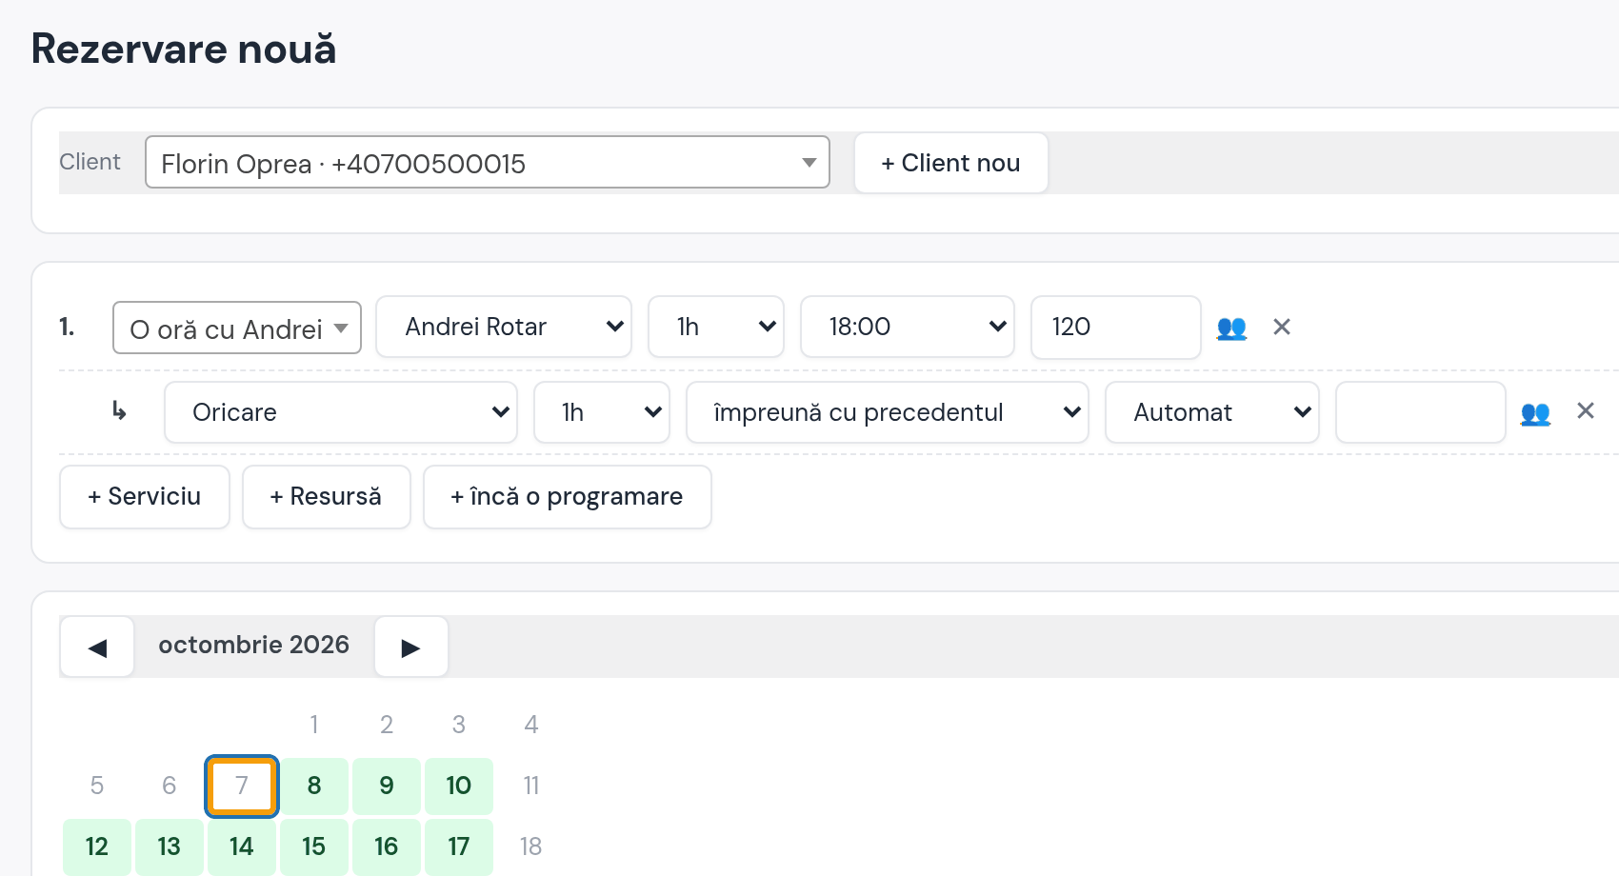Go to previous month in calendar
The height and width of the screenshot is (876, 1619).
97,647
